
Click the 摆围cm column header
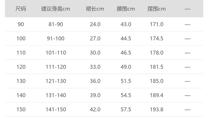tap(157, 9)
